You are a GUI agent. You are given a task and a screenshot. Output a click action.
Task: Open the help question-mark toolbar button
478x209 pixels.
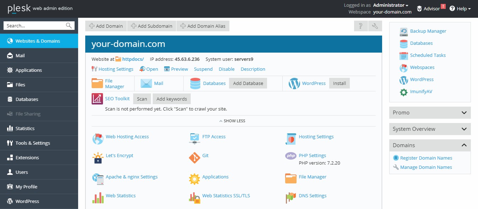pos(360,26)
